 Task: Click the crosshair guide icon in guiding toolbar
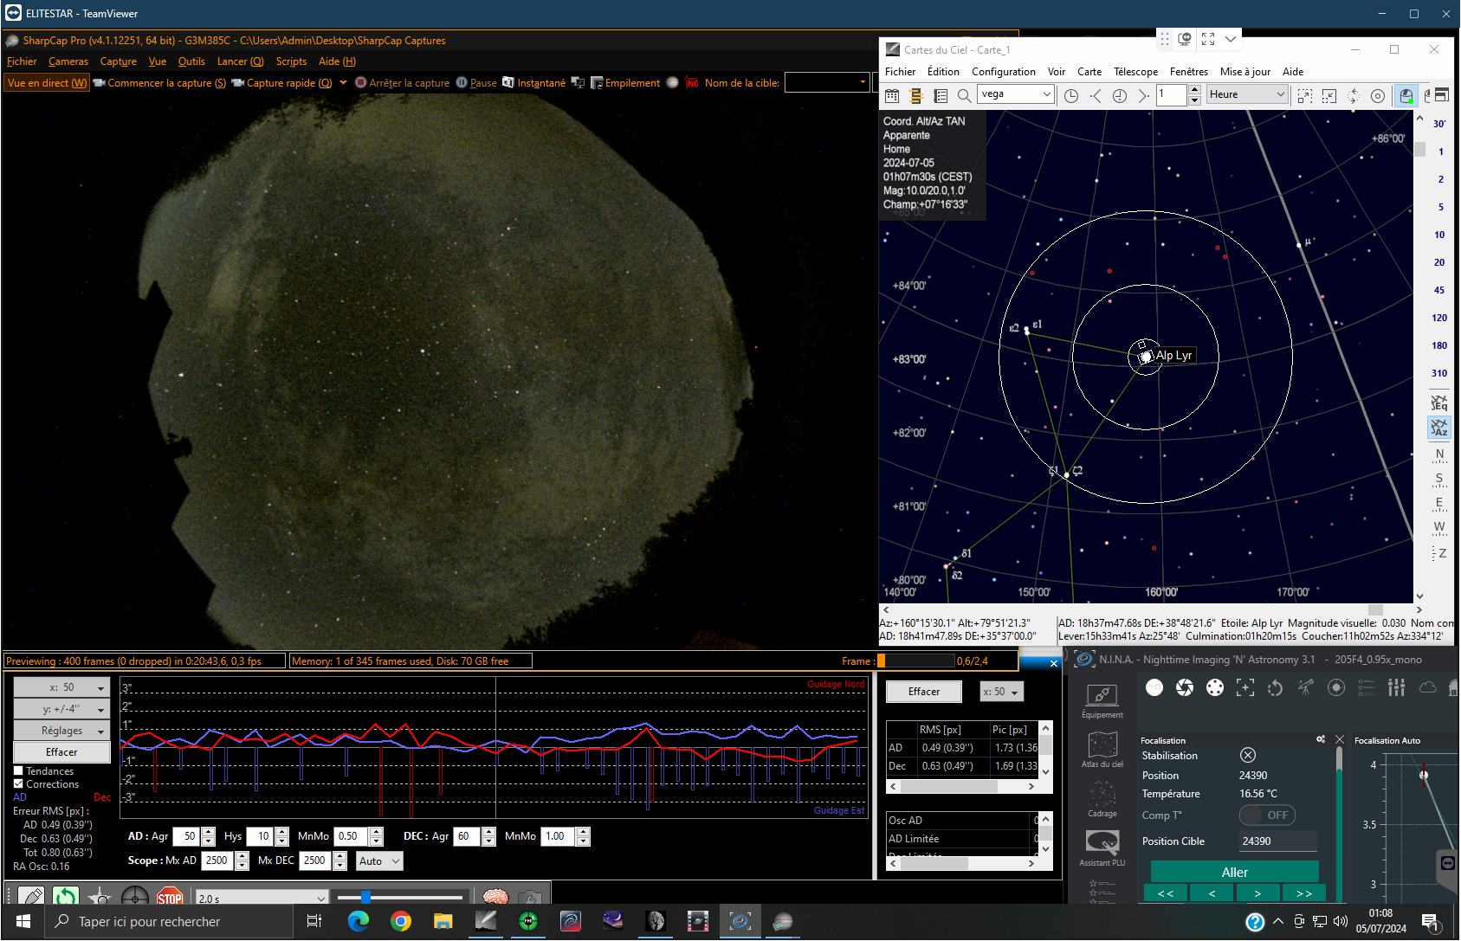[x=134, y=897]
